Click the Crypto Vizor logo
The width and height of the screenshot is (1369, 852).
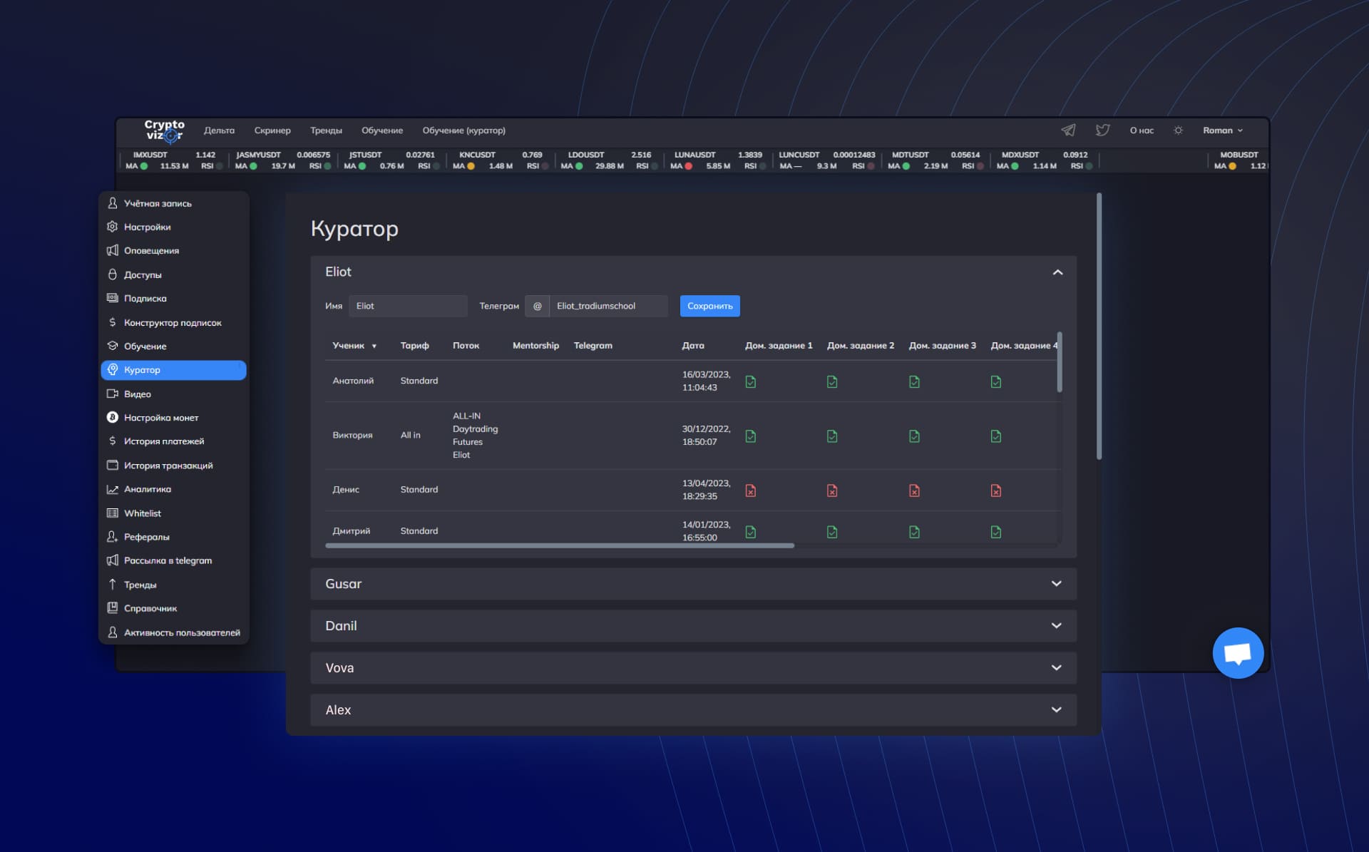165,130
